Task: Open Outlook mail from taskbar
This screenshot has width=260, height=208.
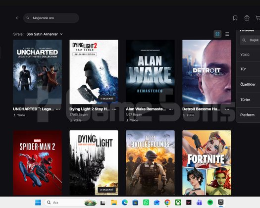Action: [x=156, y=203]
